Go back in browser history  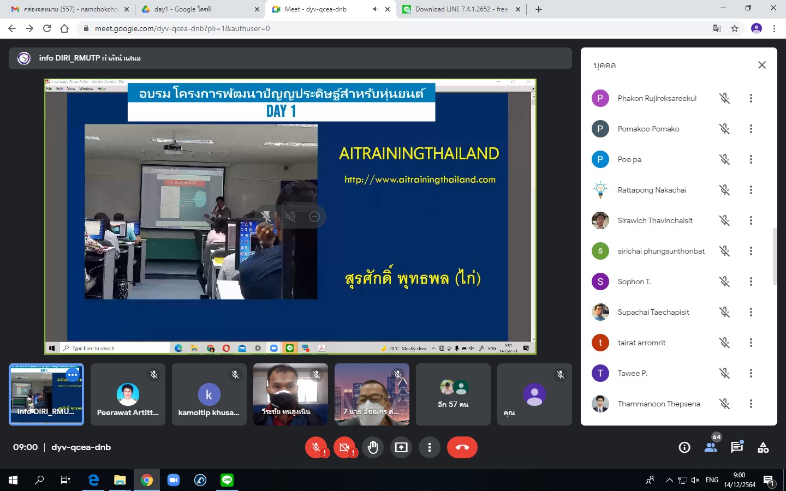point(12,28)
